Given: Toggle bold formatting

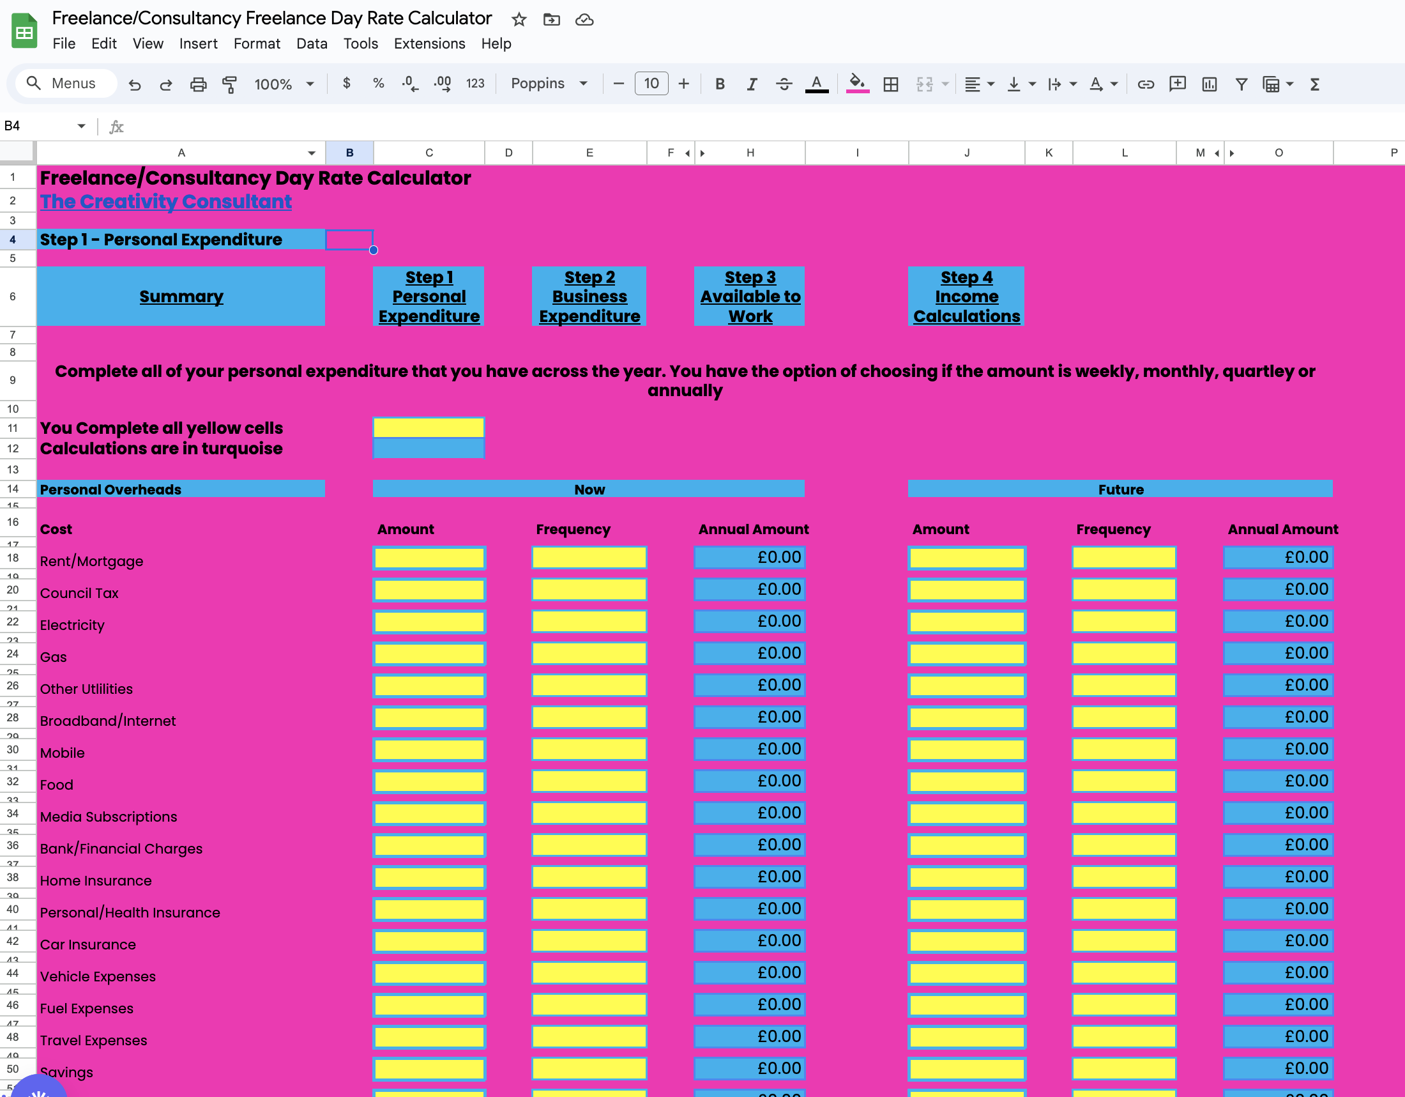Looking at the screenshot, I should tap(720, 84).
